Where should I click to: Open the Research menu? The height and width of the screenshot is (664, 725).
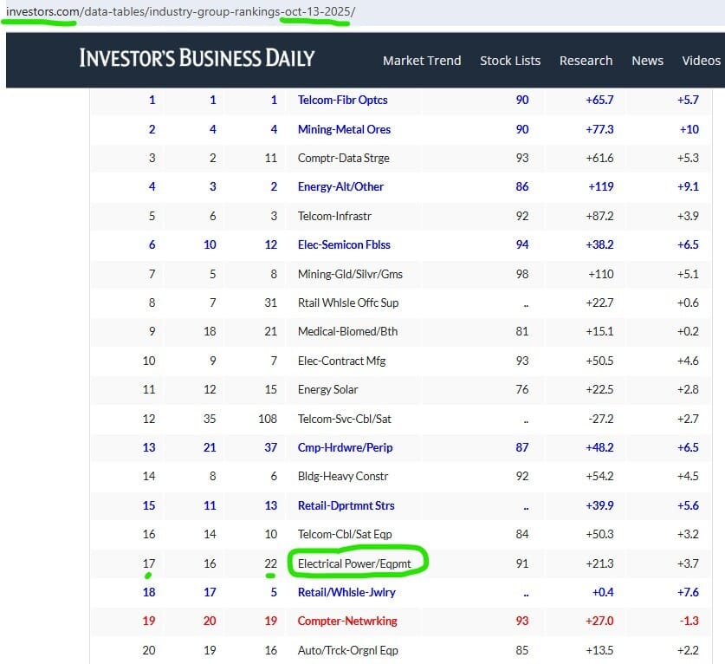tap(586, 61)
